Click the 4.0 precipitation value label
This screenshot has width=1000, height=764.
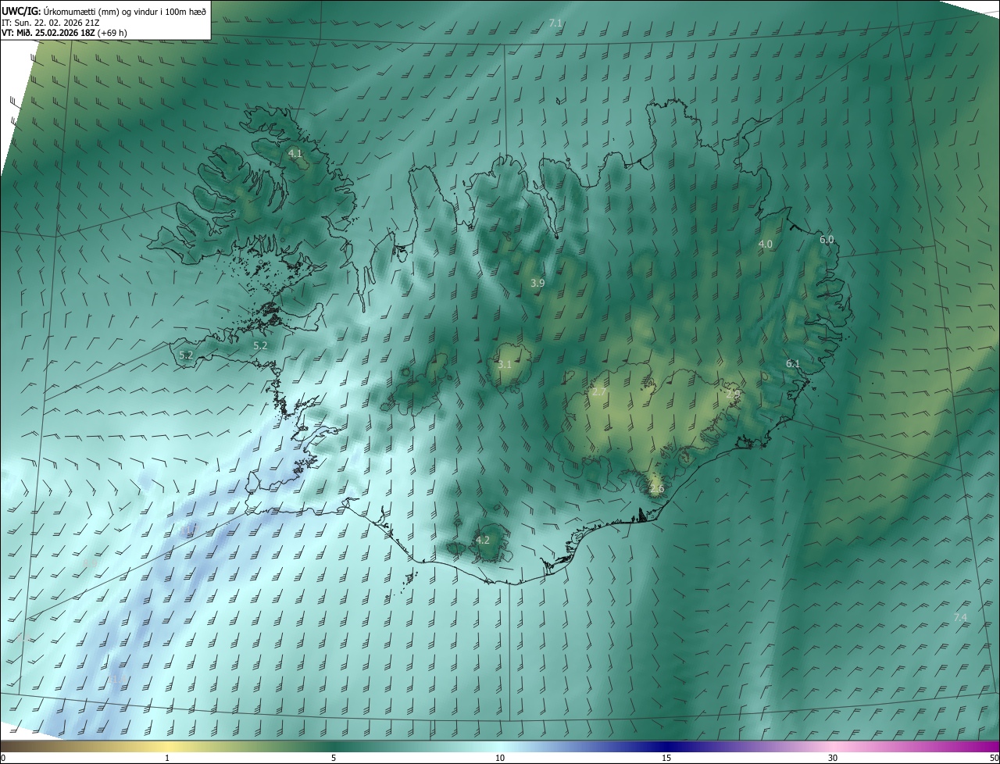(x=766, y=244)
